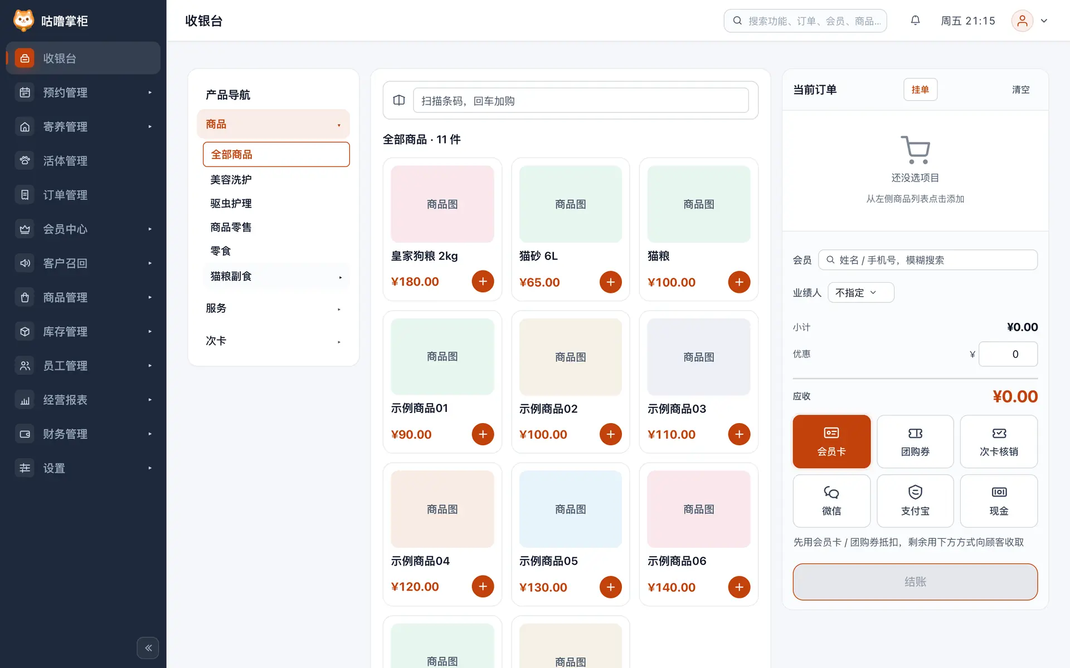The height and width of the screenshot is (668, 1070).
Task: Open the 业绩人 不指定 dropdown
Action: [x=861, y=293]
